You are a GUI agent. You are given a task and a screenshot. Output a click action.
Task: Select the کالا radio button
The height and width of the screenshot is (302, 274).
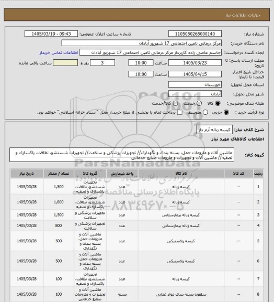[x=218, y=103]
